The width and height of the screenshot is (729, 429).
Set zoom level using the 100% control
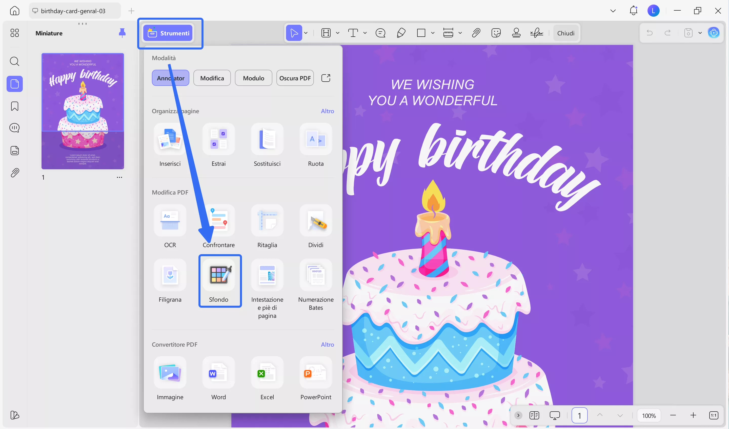pos(649,415)
